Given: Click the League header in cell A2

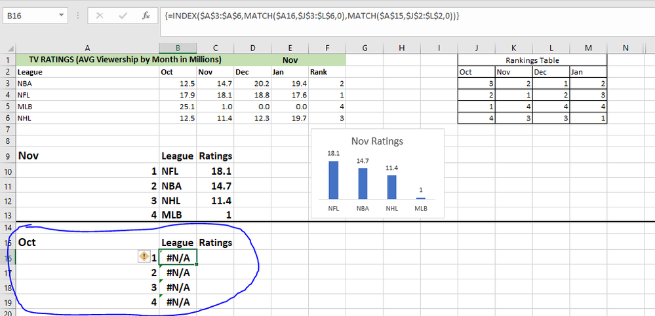Looking at the screenshot, I should click(x=87, y=72).
